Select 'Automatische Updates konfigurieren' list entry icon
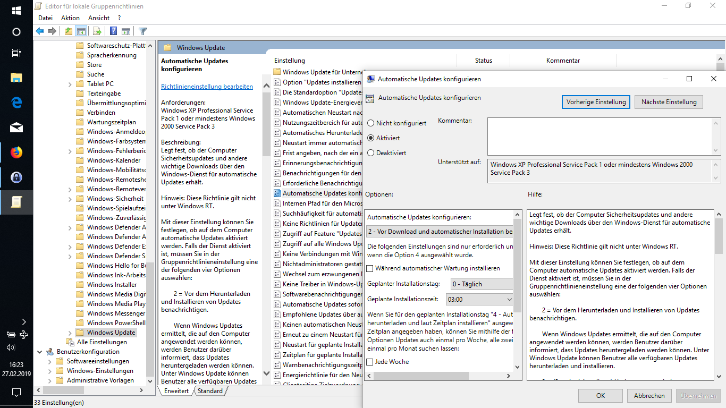Screen dimensions: 726x408 click(277, 193)
